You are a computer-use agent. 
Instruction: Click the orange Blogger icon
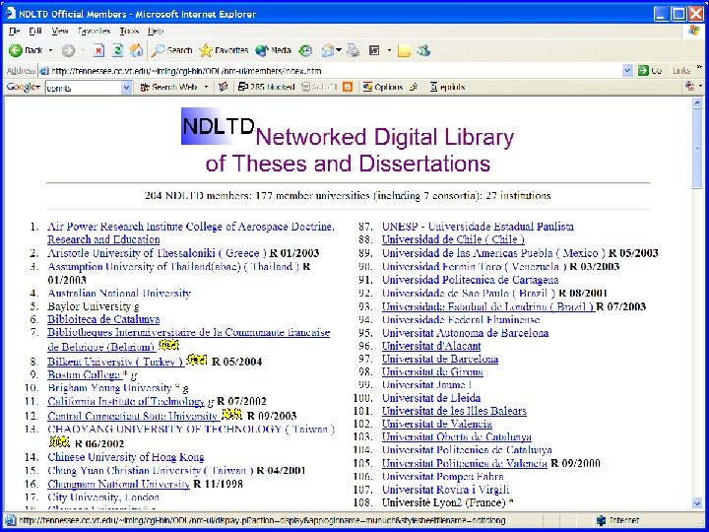[x=348, y=87]
